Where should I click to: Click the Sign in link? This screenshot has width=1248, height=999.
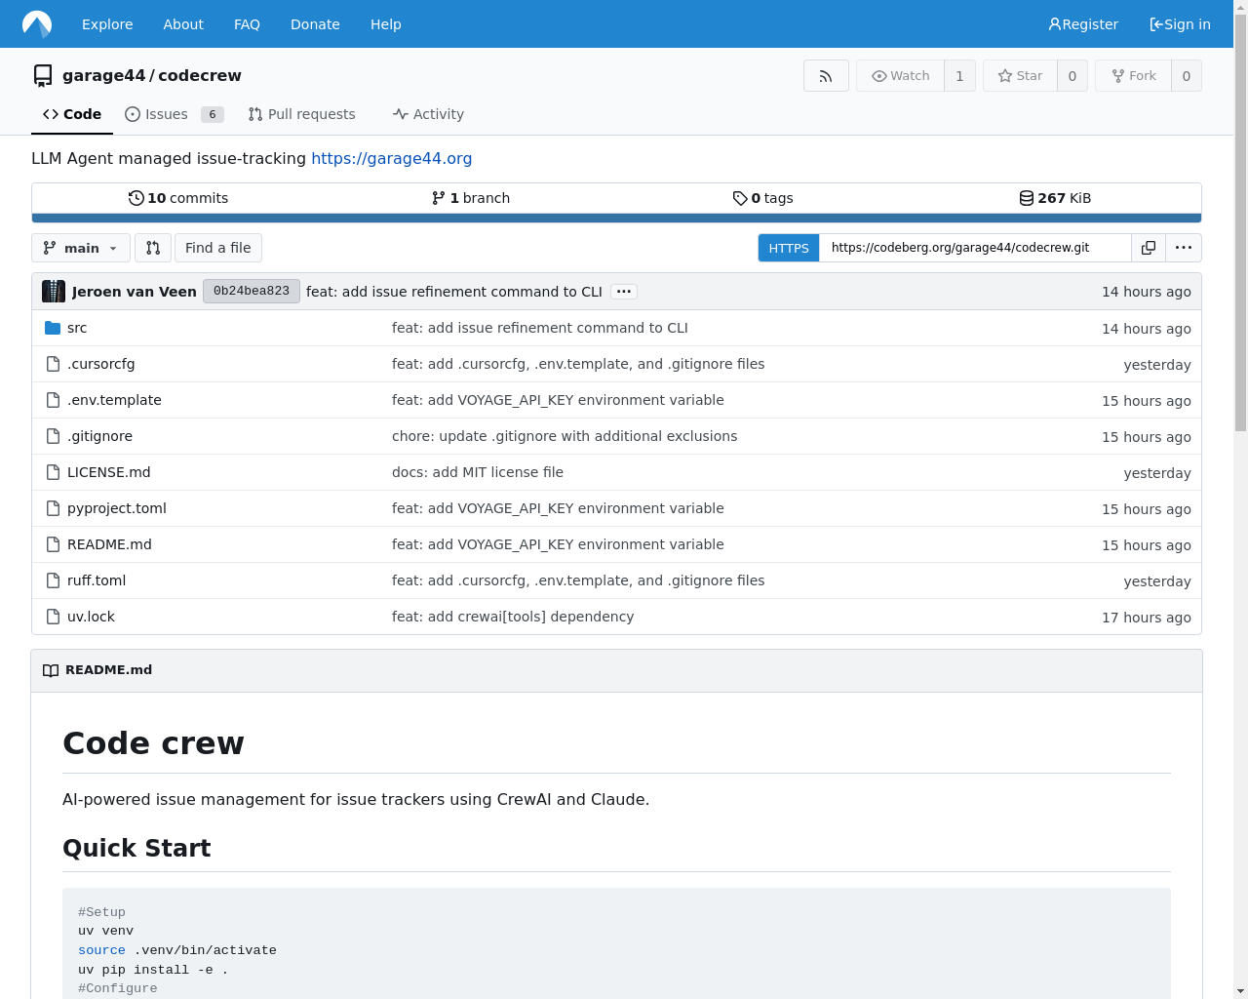click(1180, 24)
